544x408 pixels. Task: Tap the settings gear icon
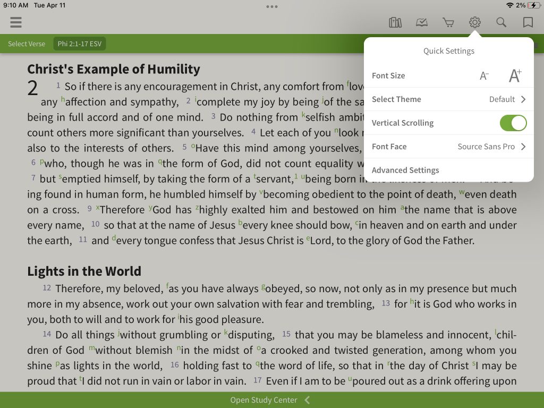tap(474, 22)
